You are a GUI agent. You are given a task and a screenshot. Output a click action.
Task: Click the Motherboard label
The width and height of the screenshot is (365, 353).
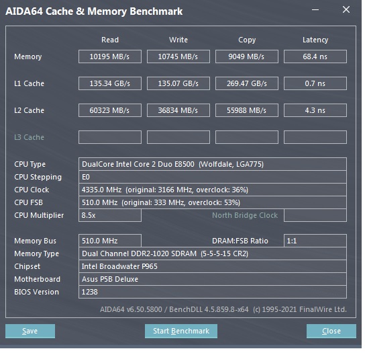(x=37, y=279)
